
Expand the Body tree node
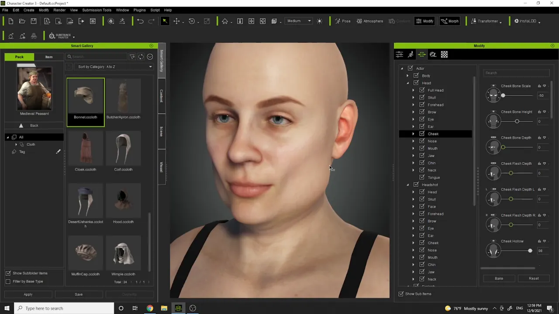pyautogui.click(x=407, y=75)
